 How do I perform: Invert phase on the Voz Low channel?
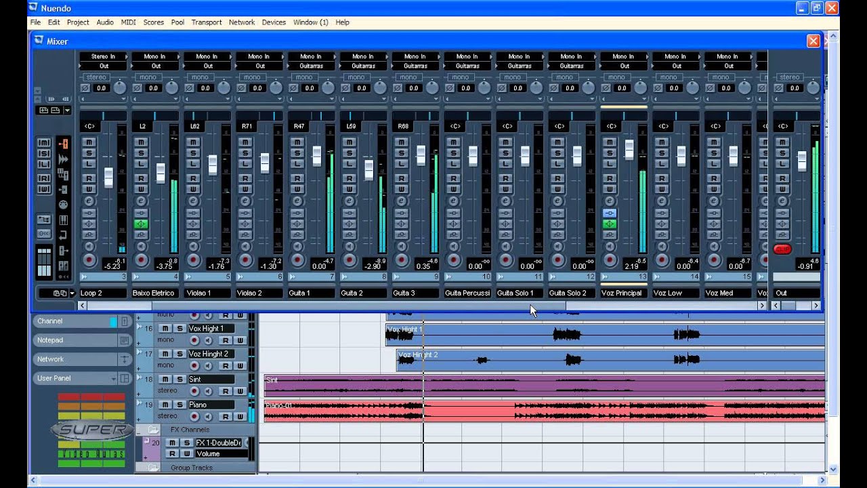[658, 88]
